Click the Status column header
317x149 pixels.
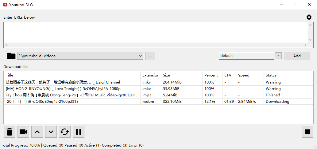click(x=271, y=75)
